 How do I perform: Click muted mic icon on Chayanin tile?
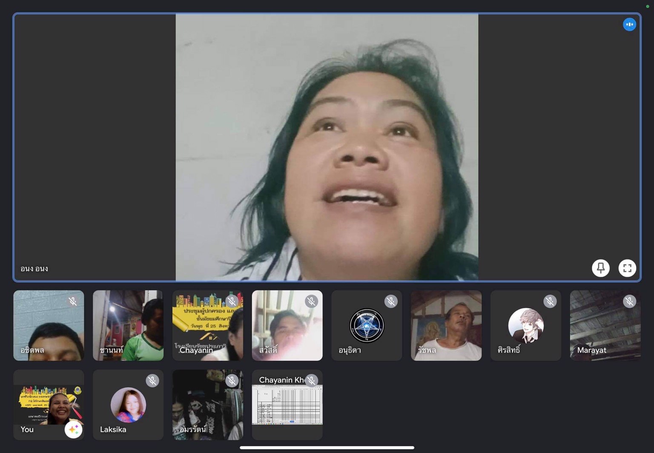pyautogui.click(x=232, y=302)
